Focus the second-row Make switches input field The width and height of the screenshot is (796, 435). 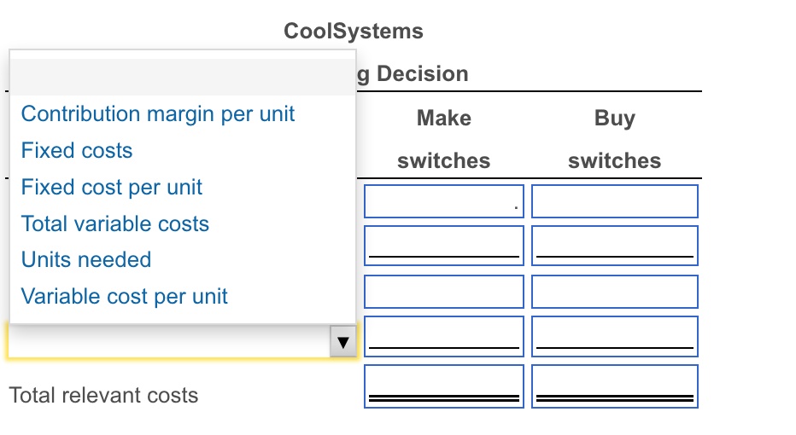[x=443, y=246]
